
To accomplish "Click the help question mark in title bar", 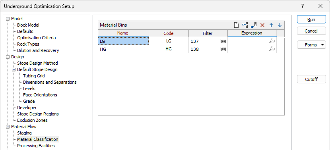I will (x=303, y=6).
